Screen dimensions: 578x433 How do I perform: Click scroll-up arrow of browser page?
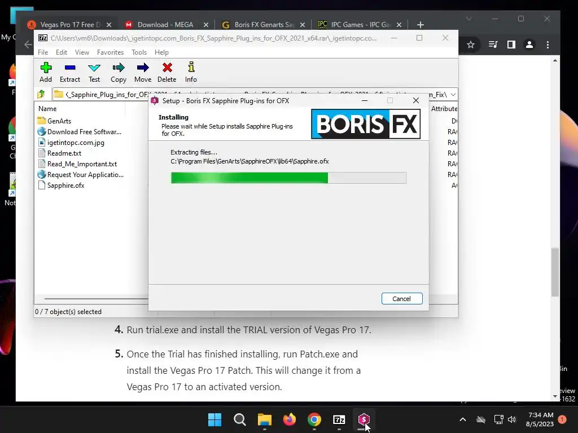(x=555, y=60)
